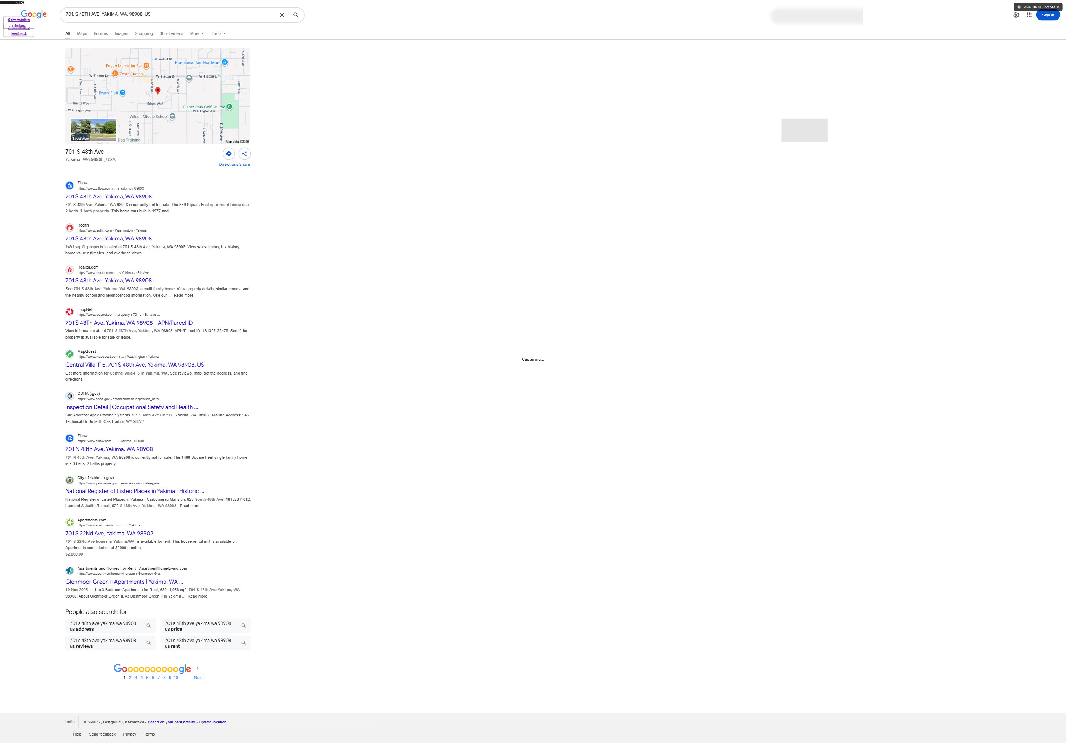Select the All results tab
Viewport: 1079px width, 743px height.
coord(68,33)
